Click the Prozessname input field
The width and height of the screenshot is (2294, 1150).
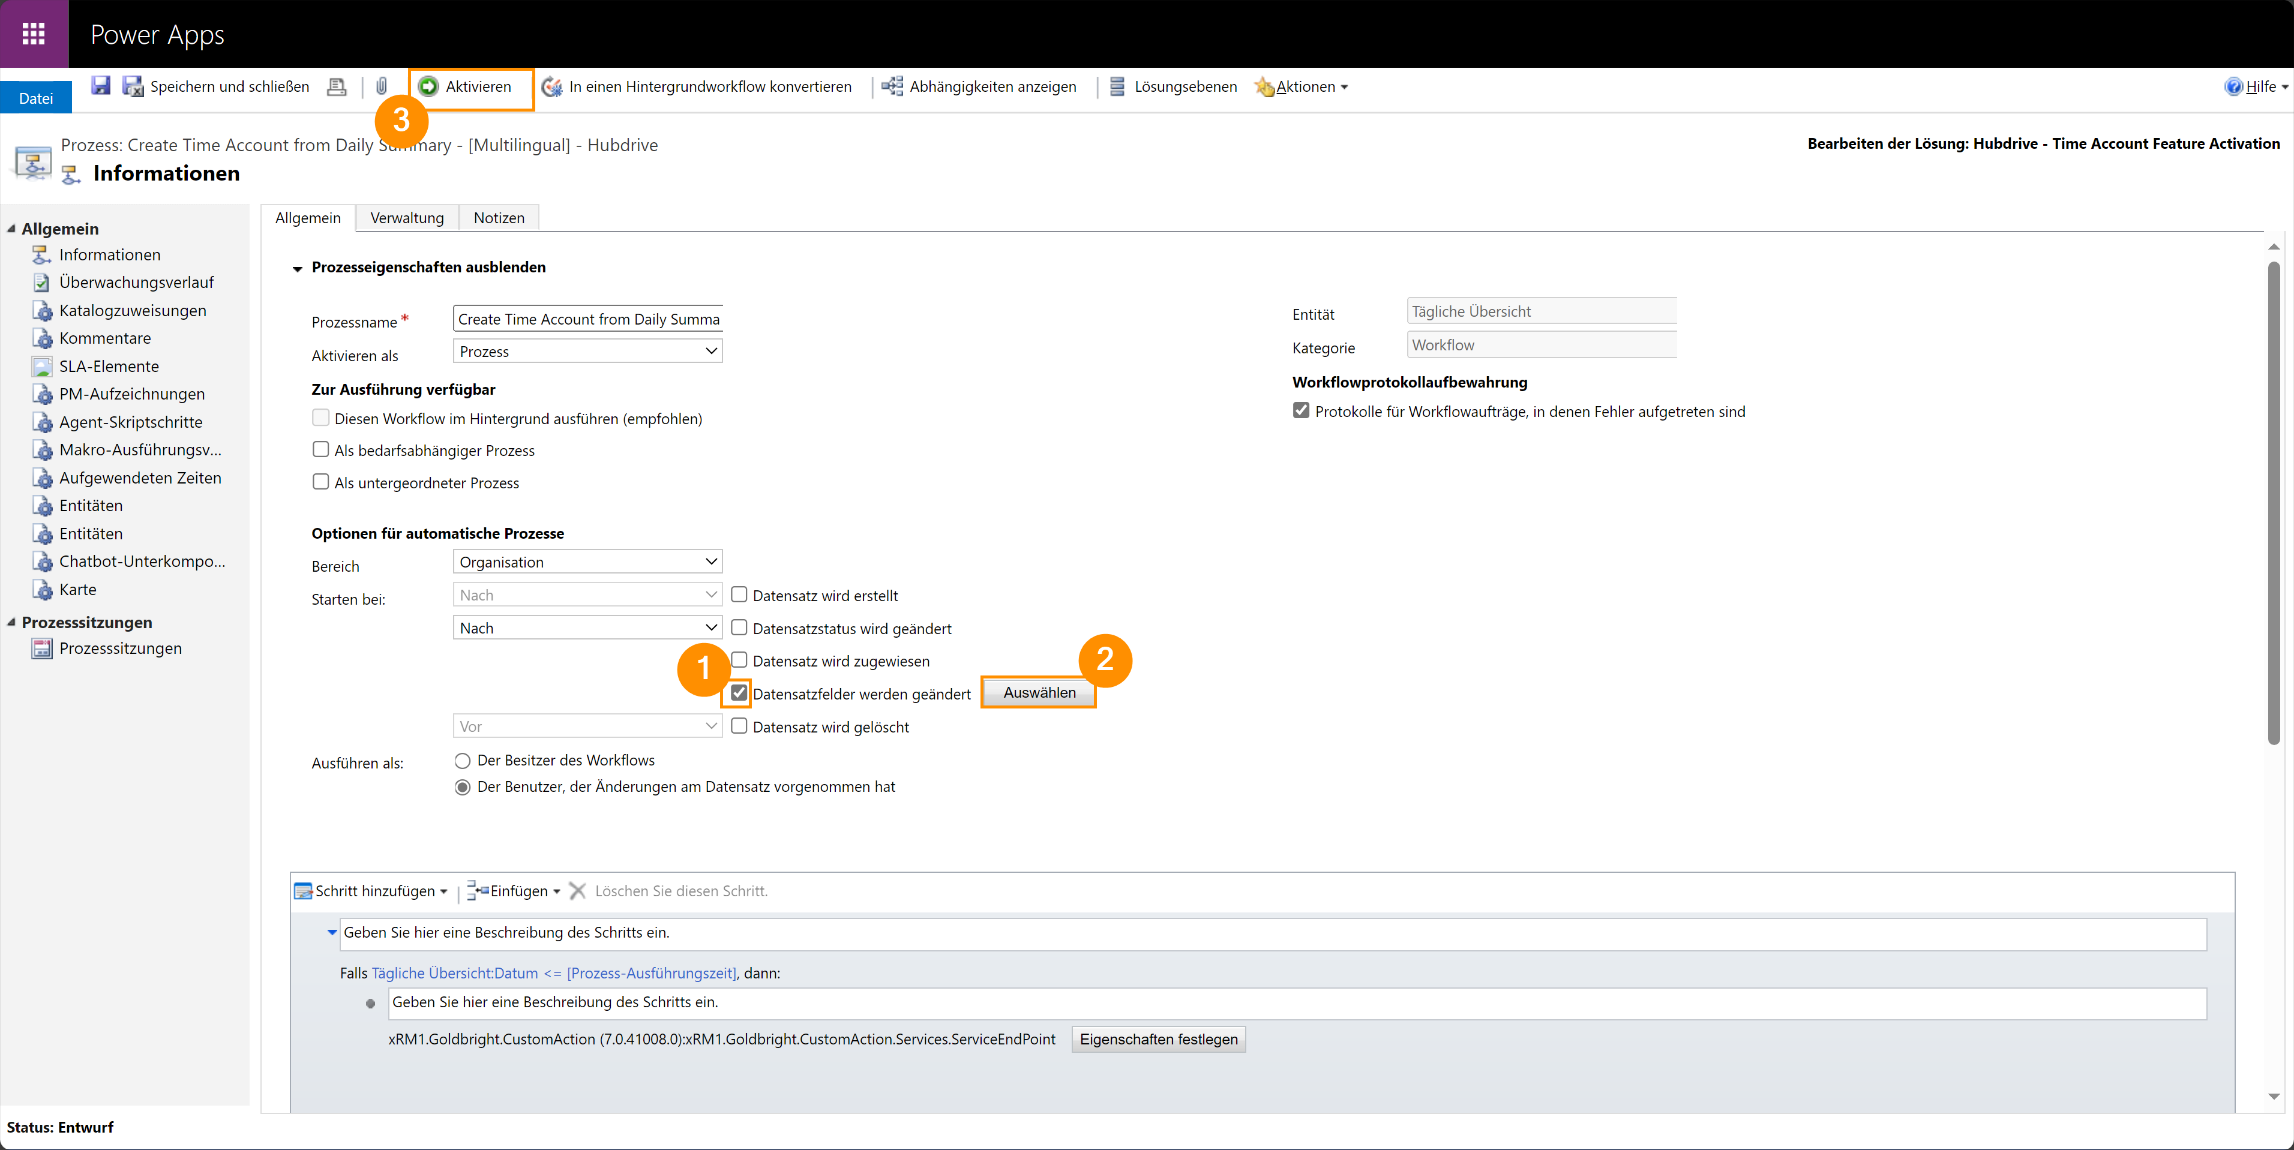click(587, 319)
